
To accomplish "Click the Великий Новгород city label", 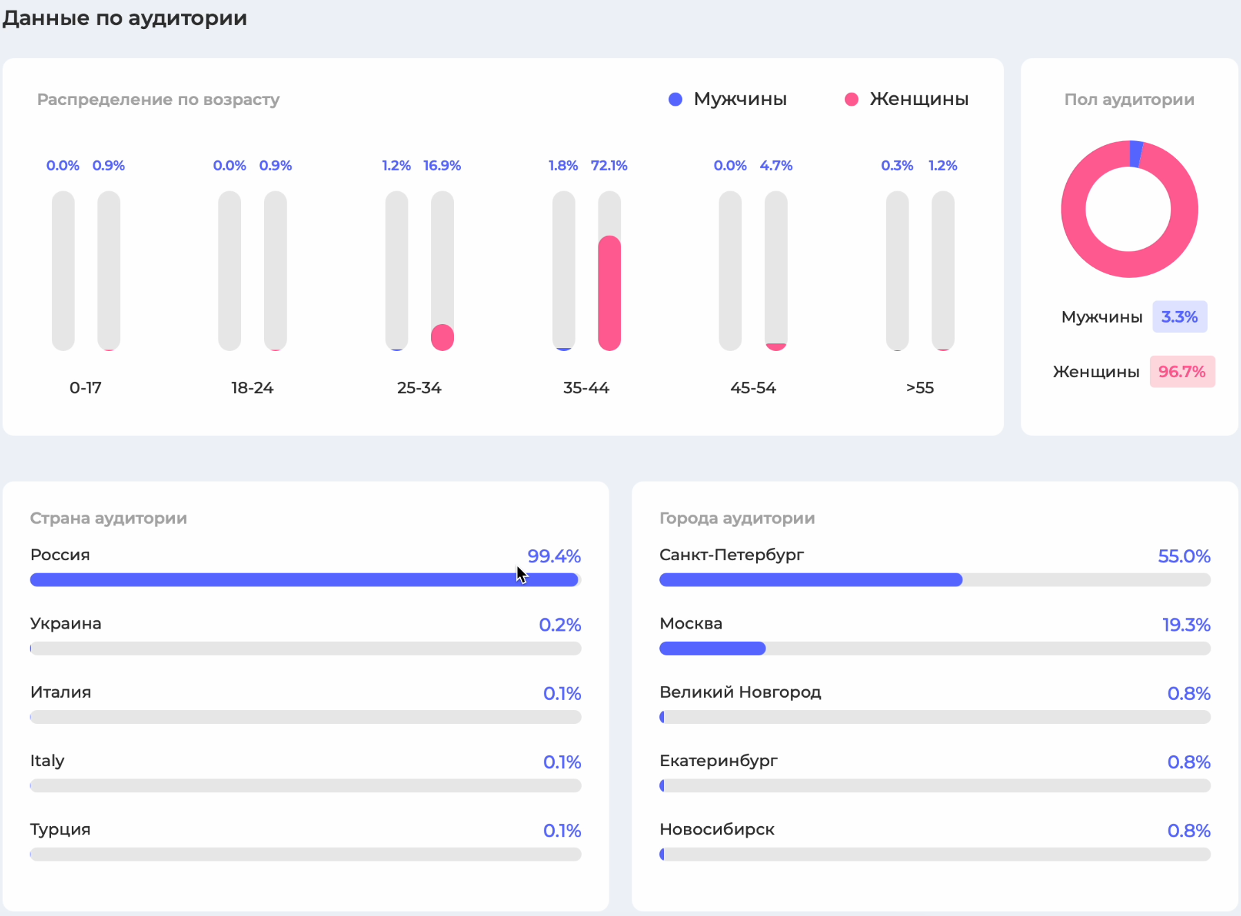I will (x=740, y=692).
